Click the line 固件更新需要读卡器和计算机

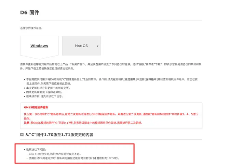point(44,92)
